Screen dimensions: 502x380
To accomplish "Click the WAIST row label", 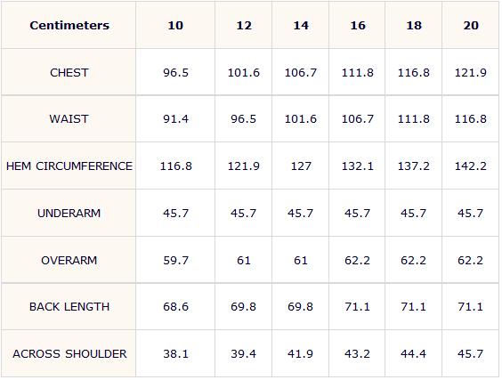I will (x=69, y=119).
